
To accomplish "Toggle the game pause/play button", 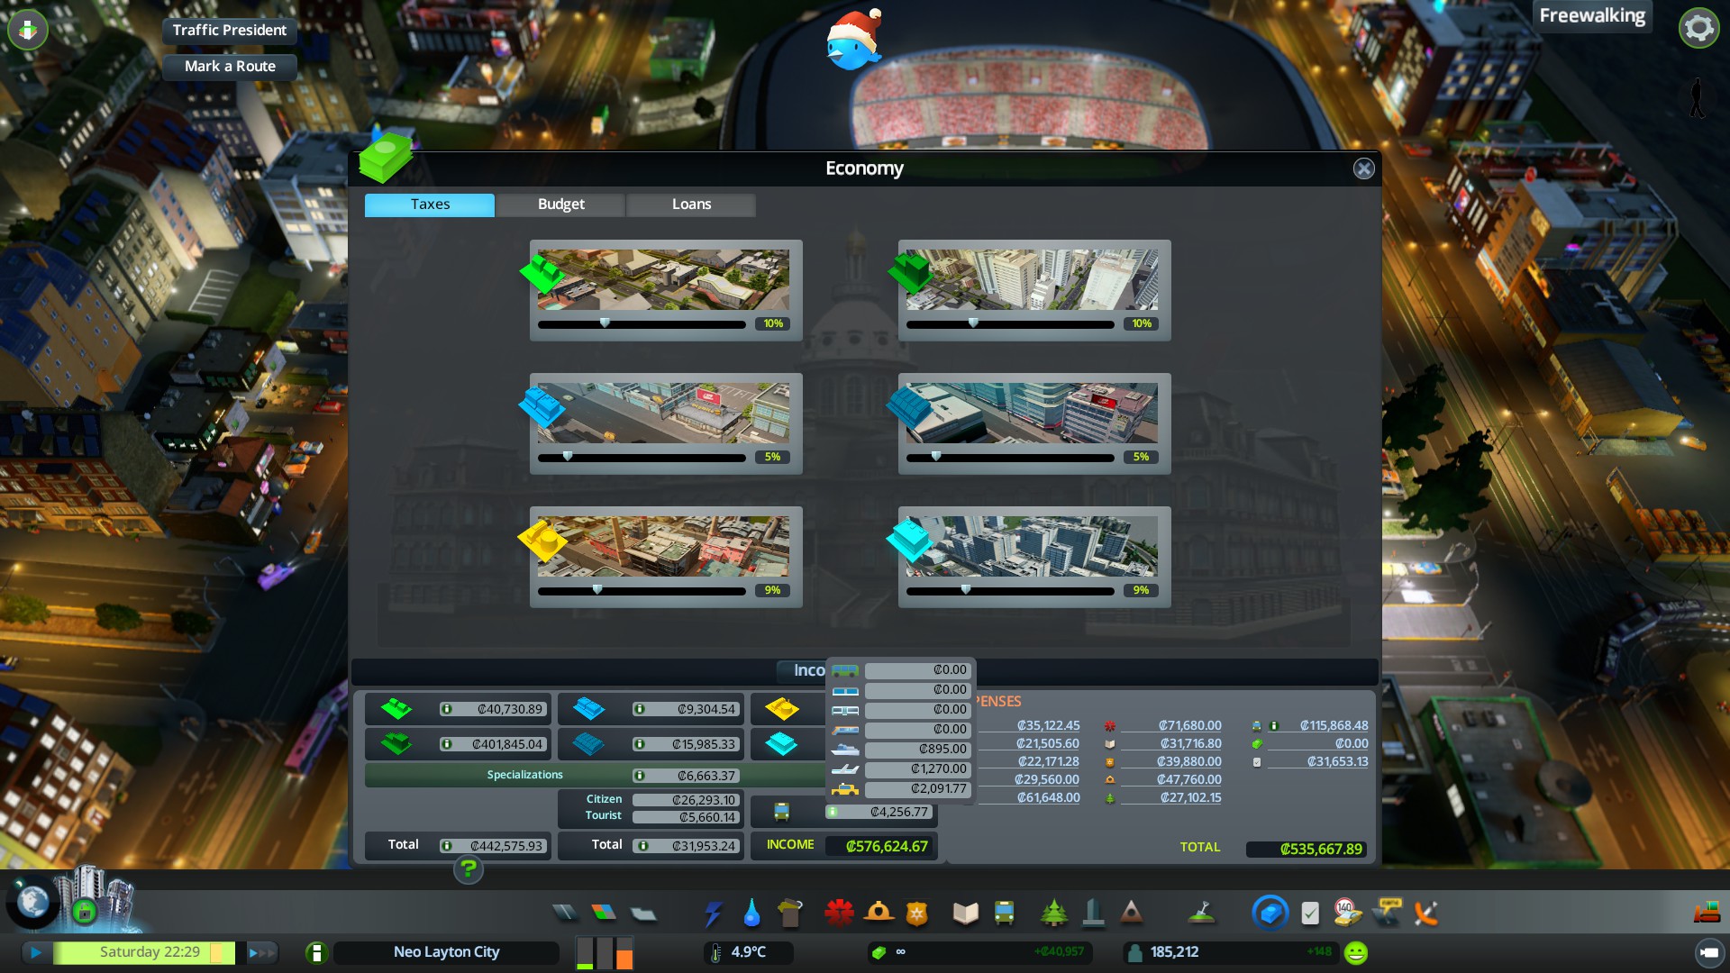I will coord(36,952).
